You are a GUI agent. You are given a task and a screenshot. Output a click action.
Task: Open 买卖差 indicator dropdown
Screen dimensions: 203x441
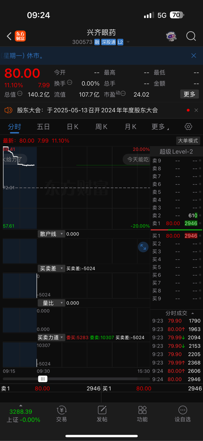[x=51, y=268]
